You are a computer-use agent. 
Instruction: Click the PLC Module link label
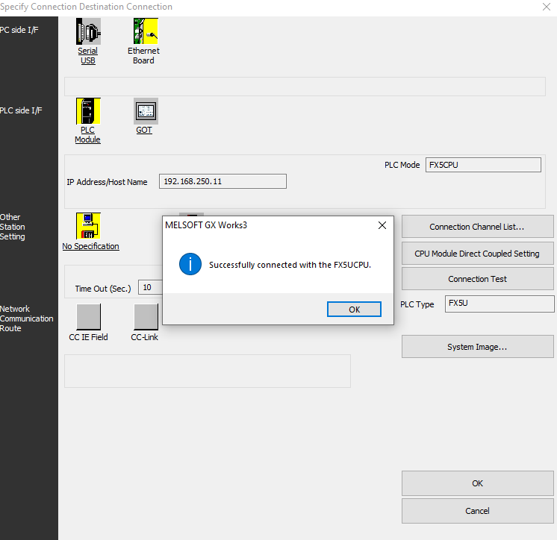click(x=88, y=135)
